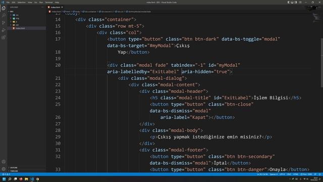Click the html breadcrumb segment
The width and height of the screenshot is (323, 182).
pyautogui.click(x=67, y=12)
